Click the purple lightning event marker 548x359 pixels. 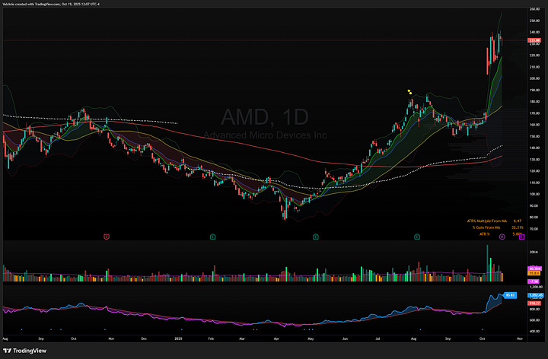pos(502,237)
